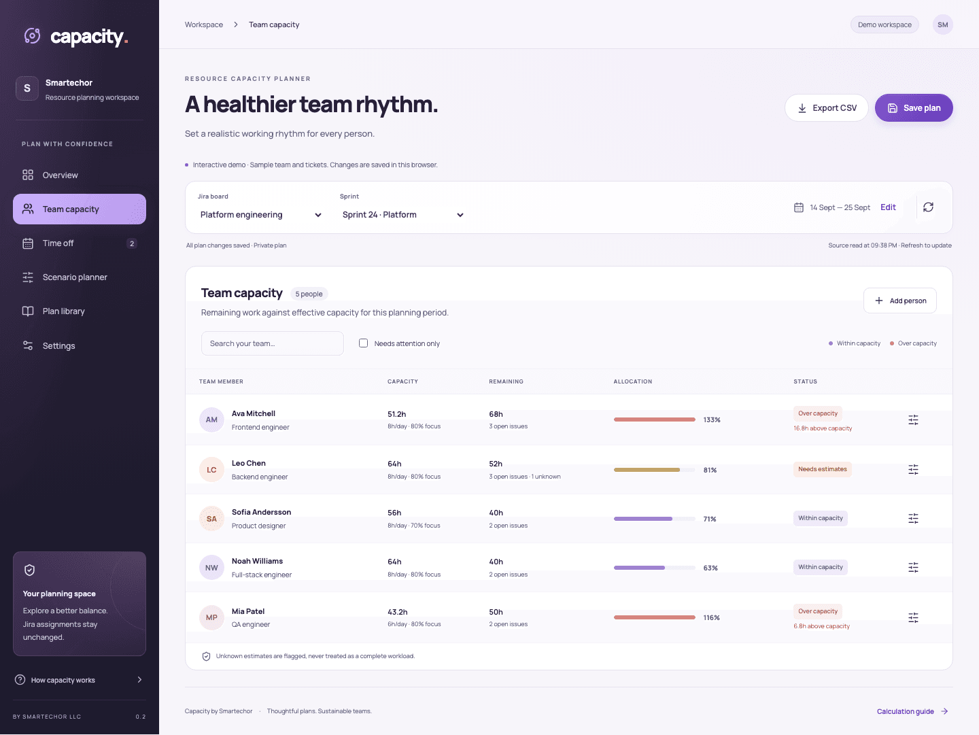Click the breadcrumb chevron after Workspace

coord(236,24)
